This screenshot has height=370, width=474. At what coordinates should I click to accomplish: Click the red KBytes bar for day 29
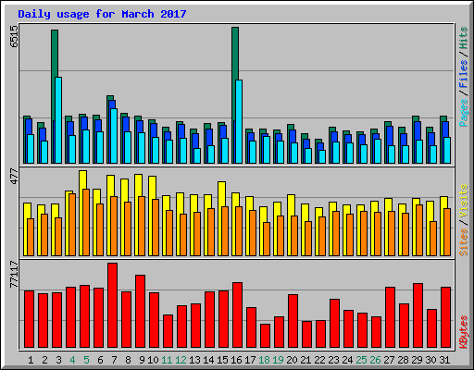pos(418,315)
